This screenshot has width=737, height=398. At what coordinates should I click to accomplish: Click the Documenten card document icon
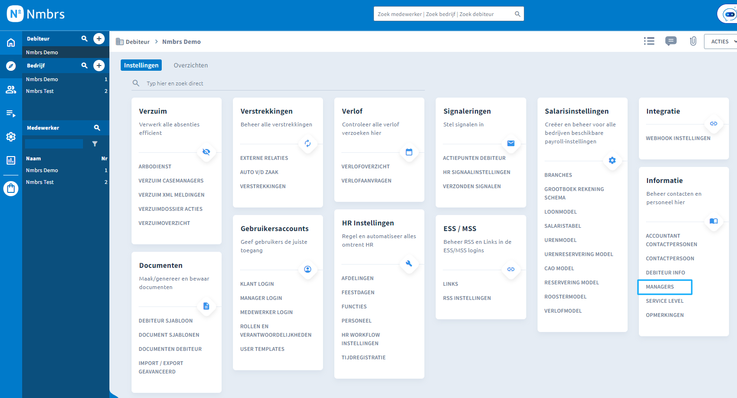point(206,306)
